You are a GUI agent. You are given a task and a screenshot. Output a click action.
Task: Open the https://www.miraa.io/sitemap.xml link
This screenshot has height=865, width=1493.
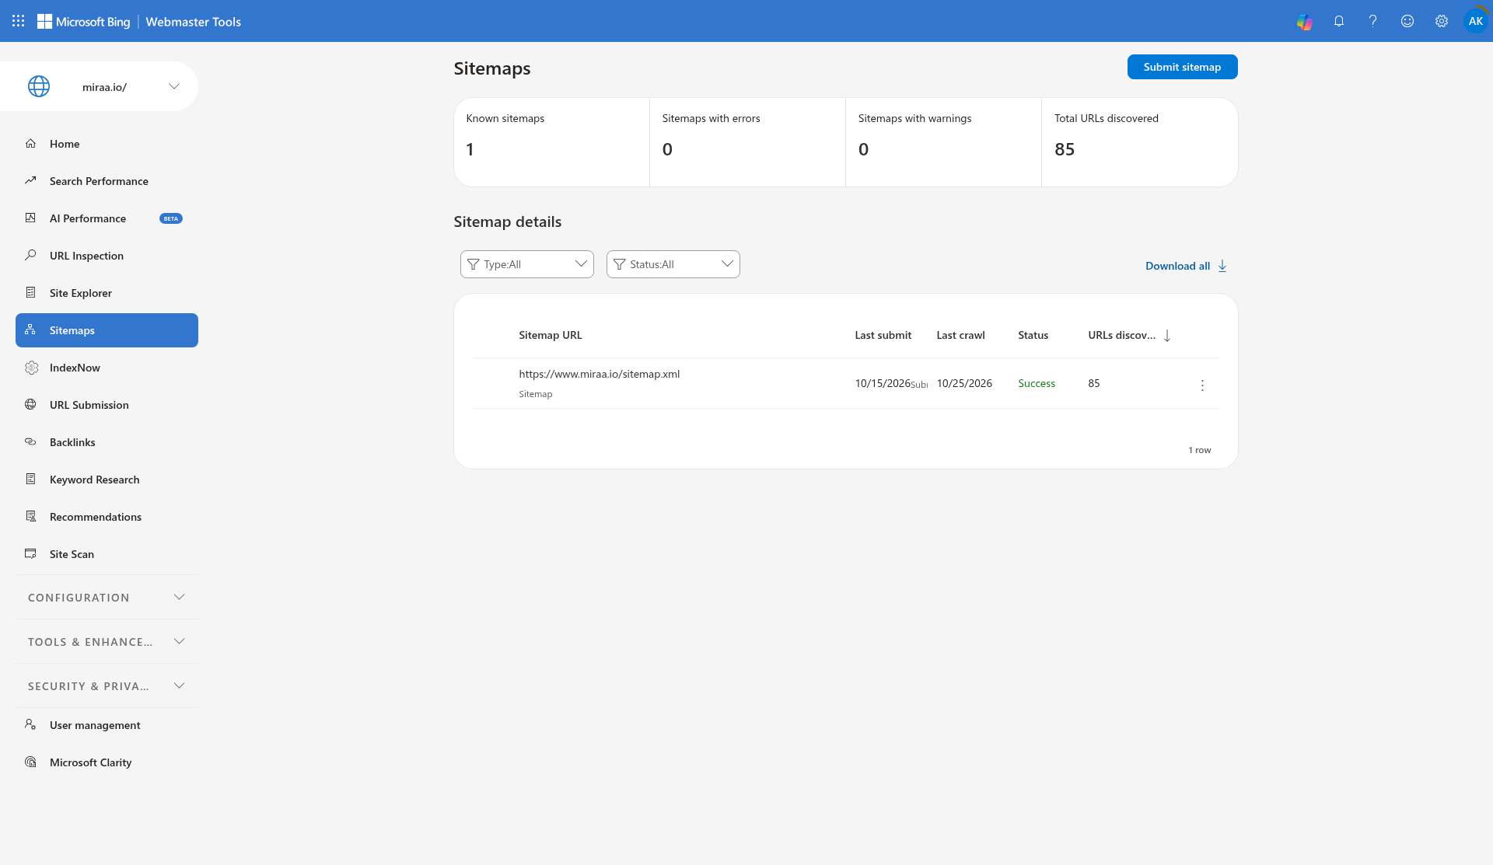click(600, 374)
